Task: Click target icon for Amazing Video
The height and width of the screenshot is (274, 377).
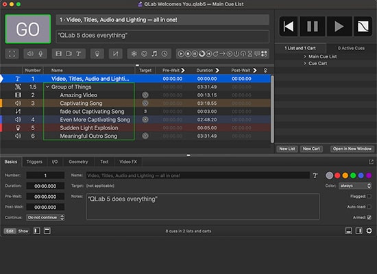Action: [x=145, y=95]
